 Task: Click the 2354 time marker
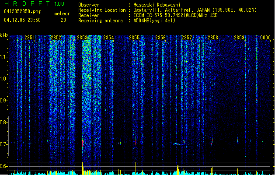[x=108, y=38]
